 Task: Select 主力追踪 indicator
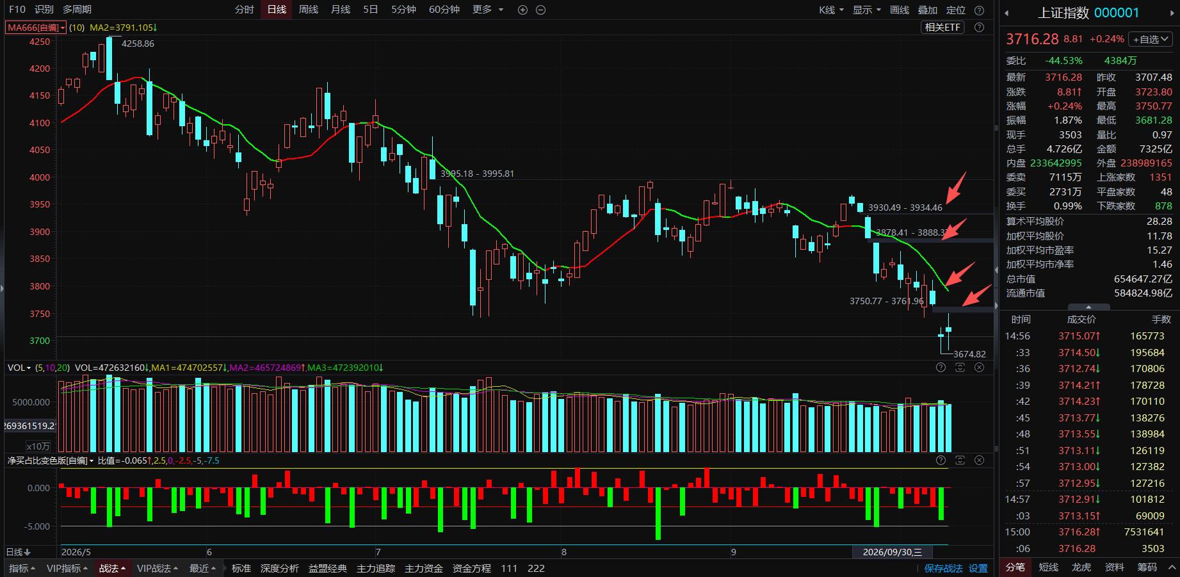pos(376,568)
